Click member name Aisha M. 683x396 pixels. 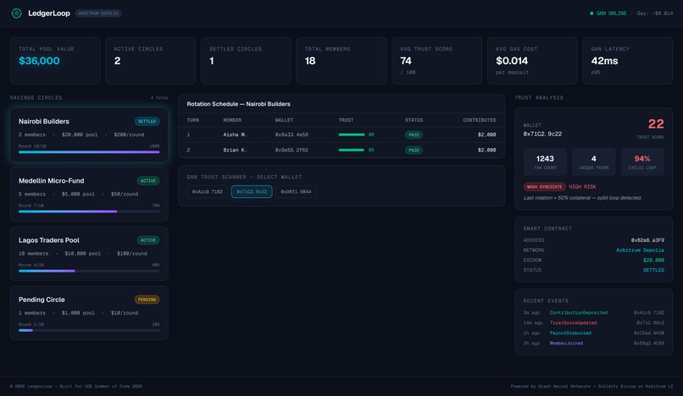pos(235,135)
